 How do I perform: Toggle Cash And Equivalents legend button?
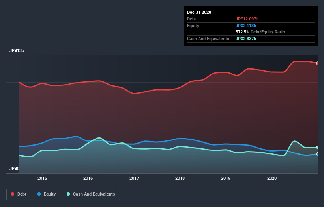point(91,194)
